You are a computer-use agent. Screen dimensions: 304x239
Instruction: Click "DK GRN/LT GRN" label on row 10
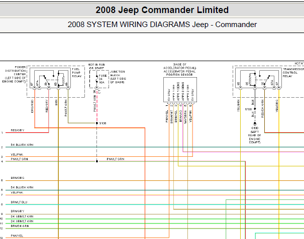[22, 216]
